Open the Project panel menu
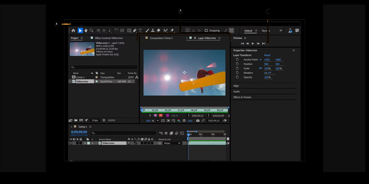 pos(81,38)
